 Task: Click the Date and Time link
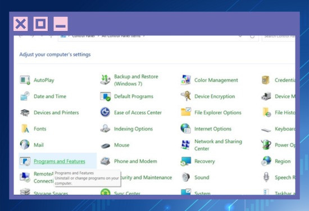click(x=50, y=96)
